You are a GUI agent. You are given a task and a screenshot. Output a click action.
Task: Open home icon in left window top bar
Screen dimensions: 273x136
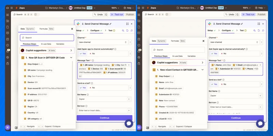pyautogui.click(x=8, y=8)
